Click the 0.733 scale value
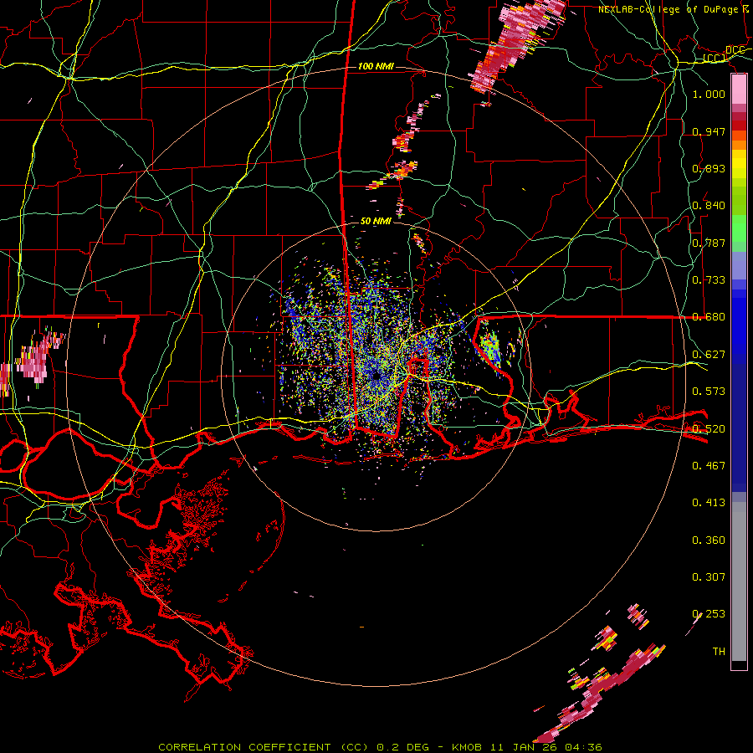The image size is (753, 753). 709,280
